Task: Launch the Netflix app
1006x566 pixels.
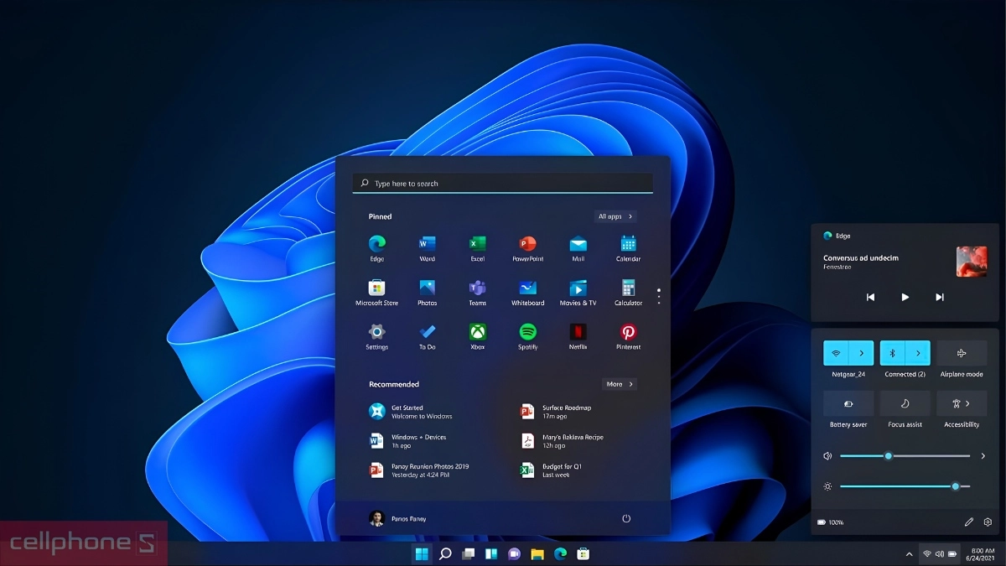Action: coord(578,336)
